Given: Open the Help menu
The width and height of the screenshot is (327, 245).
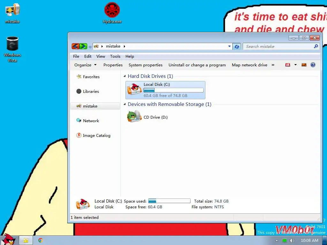Looking at the screenshot, I should click(x=130, y=56).
